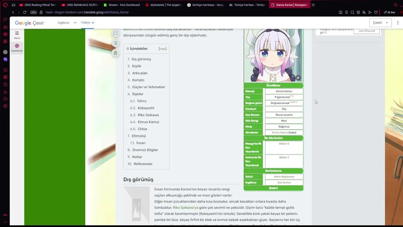Open the Türkçe target language dropdown
This screenshot has width=403, height=227.
pos(87,23)
